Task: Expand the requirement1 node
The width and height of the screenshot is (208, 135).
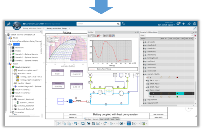Action: [x=143, y=103]
